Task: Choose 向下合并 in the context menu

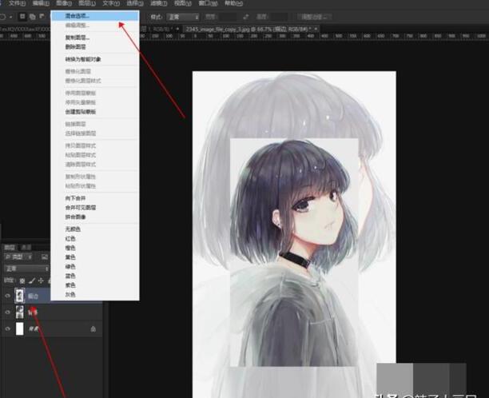Action: (95, 198)
